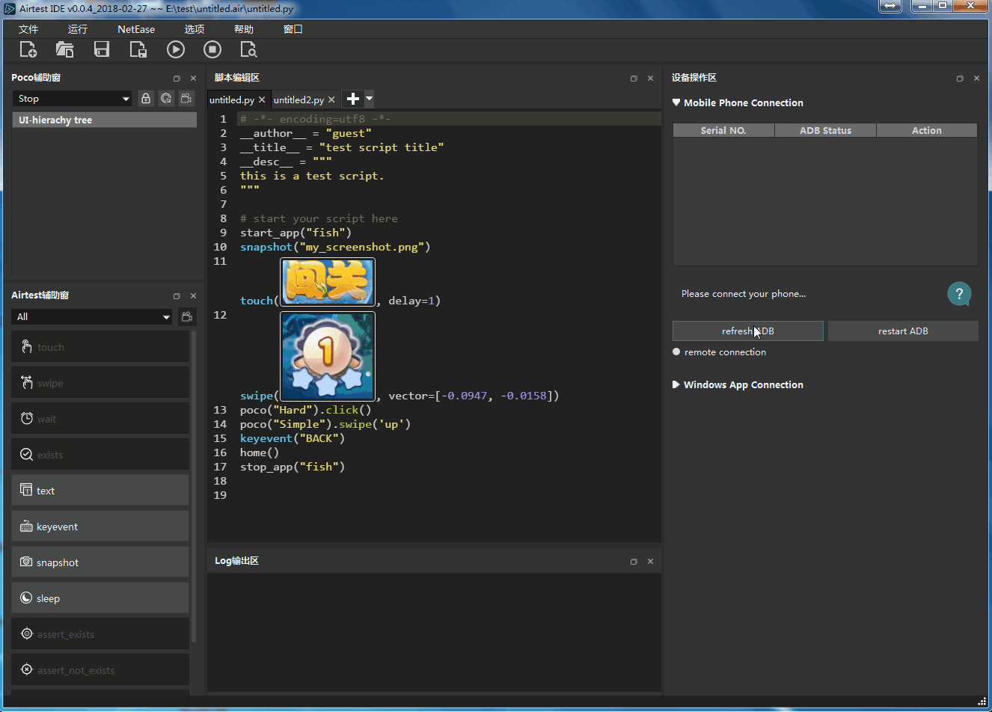Insert a touch command
Screen dimensions: 992x712
click(x=100, y=347)
